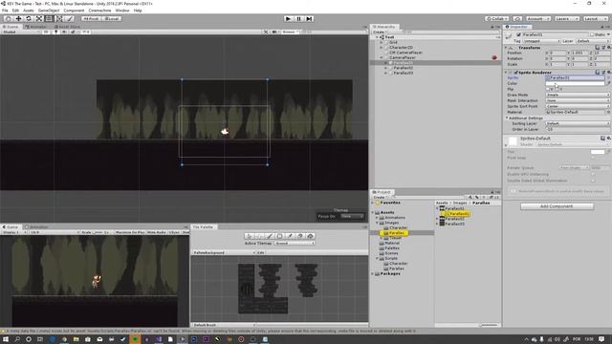
Task: Open Transform component settings gear
Action: coord(608,48)
